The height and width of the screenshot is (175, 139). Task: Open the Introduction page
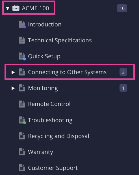45,24
